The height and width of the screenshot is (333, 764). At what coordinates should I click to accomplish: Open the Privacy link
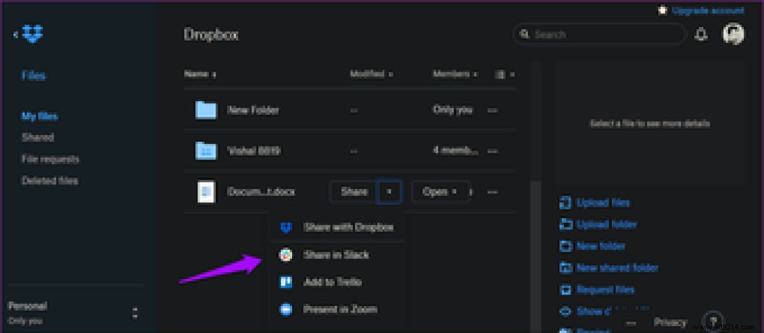pyautogui.click(x=670, y=322)
